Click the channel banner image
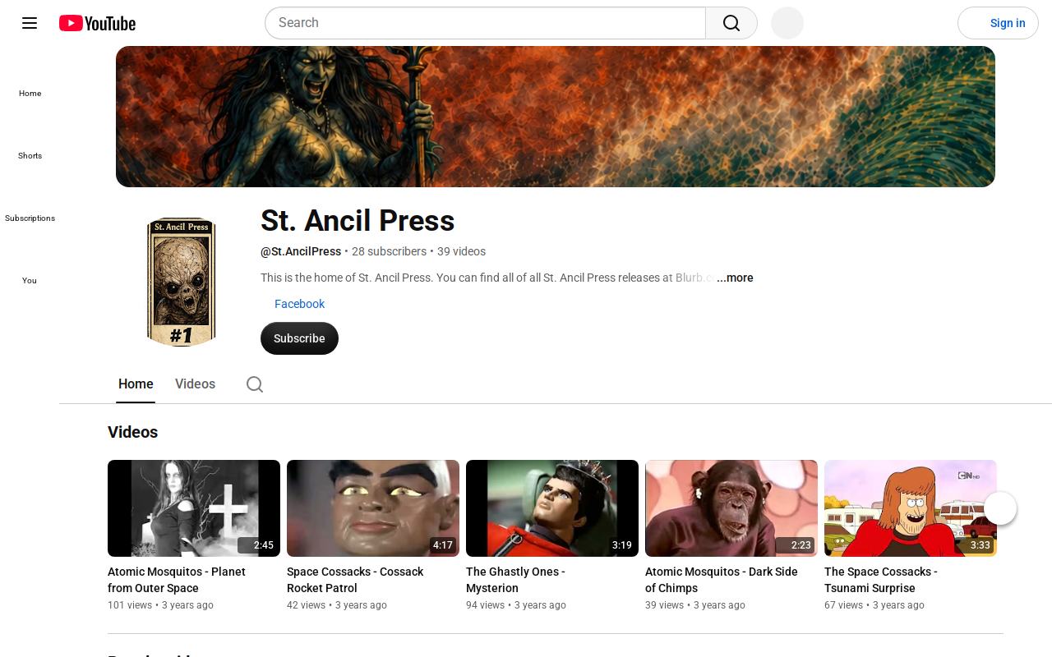The image size is (1052, 657). 556,117
